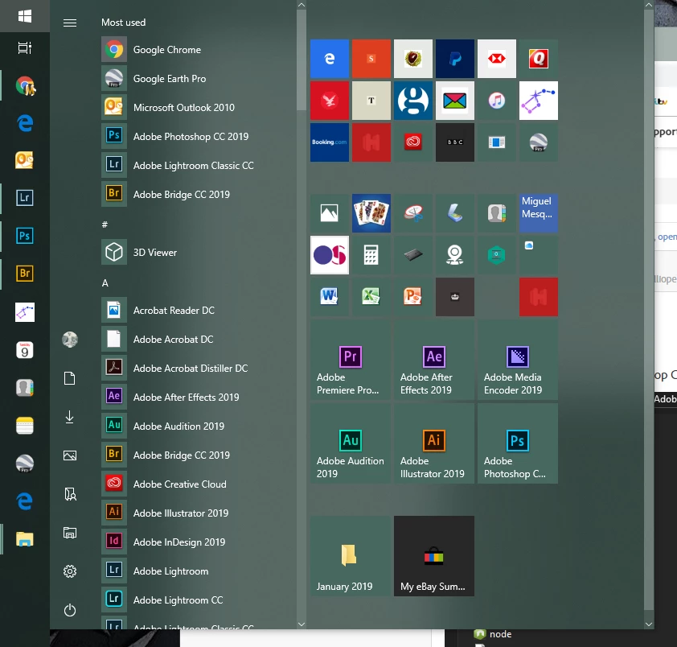
Task: Open the calendar icon showing 9 on taskbar
Action: point(25,350)
